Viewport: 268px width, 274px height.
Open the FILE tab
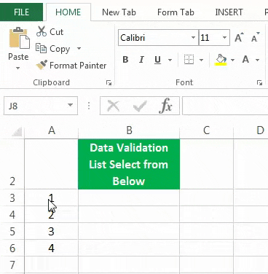click(21, 12)
